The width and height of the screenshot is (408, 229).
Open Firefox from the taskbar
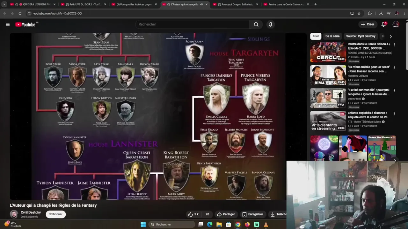coord(247,225)
